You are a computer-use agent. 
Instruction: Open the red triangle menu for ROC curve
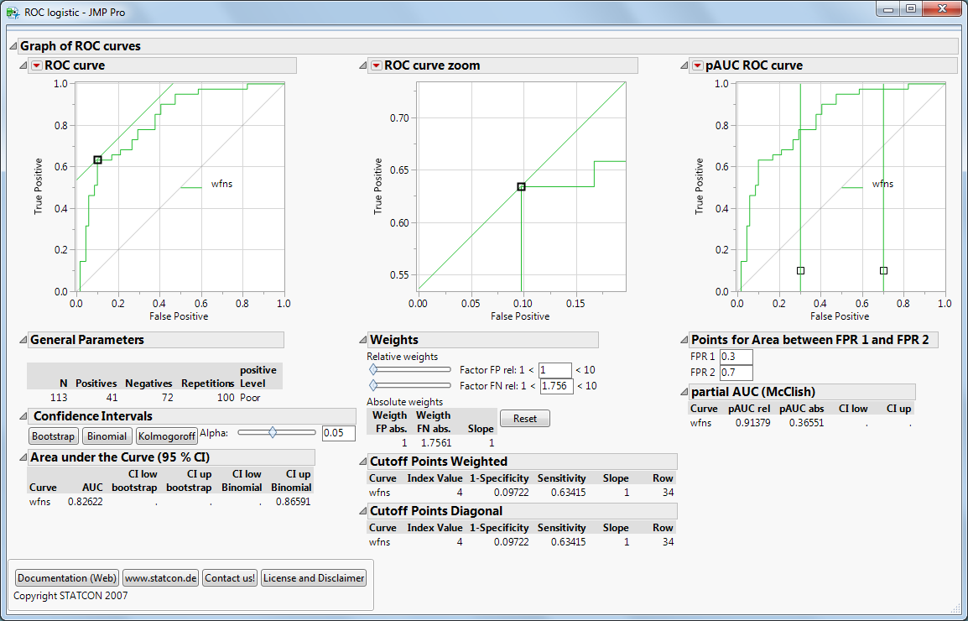click(36, 65)
